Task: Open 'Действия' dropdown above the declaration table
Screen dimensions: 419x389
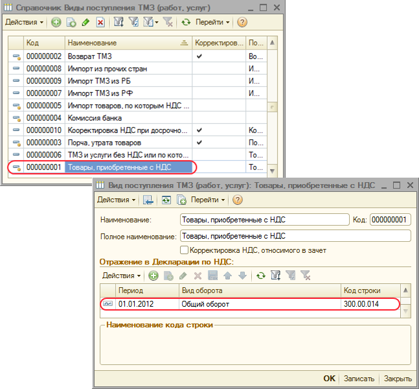Action: [x=122, y=276]
